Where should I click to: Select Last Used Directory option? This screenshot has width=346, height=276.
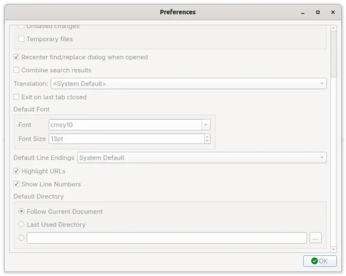(21, 224)
